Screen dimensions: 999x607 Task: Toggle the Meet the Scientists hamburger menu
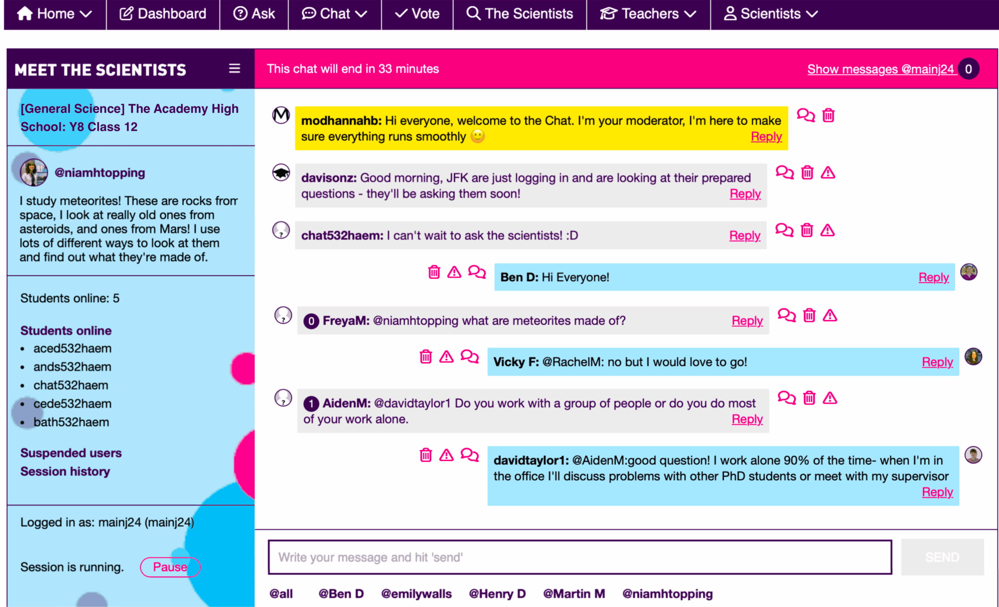(235, 69)
